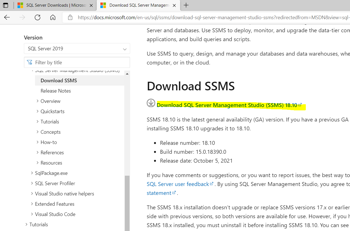The width and height of the screenshot is (350, 231).
Task: Click the Build number 15.0.18390.0 text
Action: click(193, 152)
